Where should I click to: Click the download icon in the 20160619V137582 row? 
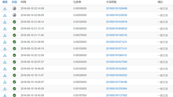(5, 95)
